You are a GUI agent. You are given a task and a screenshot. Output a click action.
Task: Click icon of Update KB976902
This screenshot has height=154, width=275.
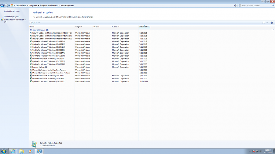[31, 81]
